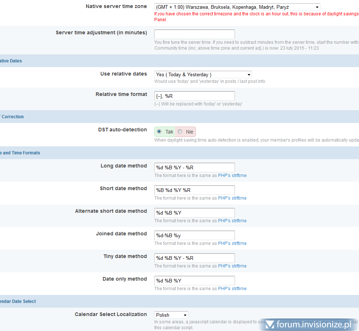Click the Tiny date method field
The width and height of the screenshot is (359, 331).
(194, 258)
